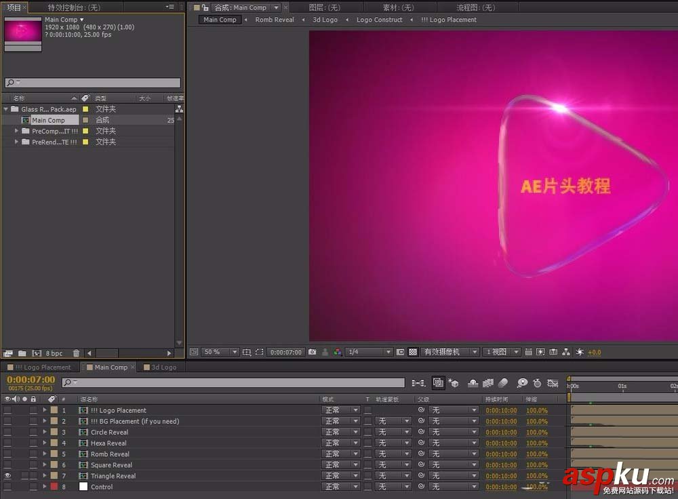Click the red label color of Control layer
Viewport: 678px width, 499px height.
point(54,487)
